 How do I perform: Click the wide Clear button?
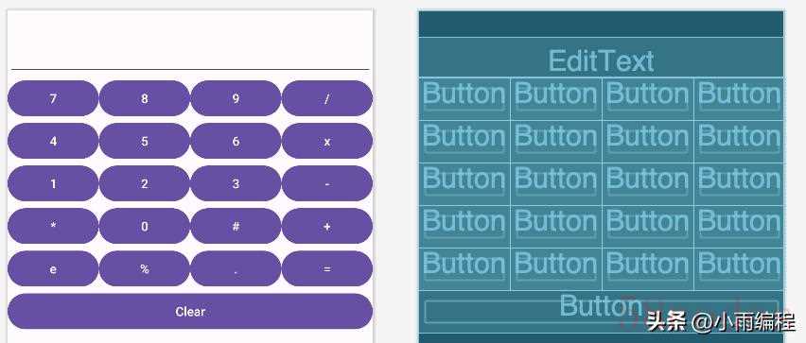click(190, 311)
